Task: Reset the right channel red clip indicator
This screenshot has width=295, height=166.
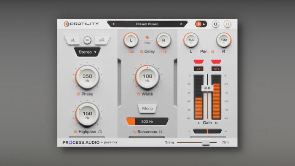Action: 216,62
